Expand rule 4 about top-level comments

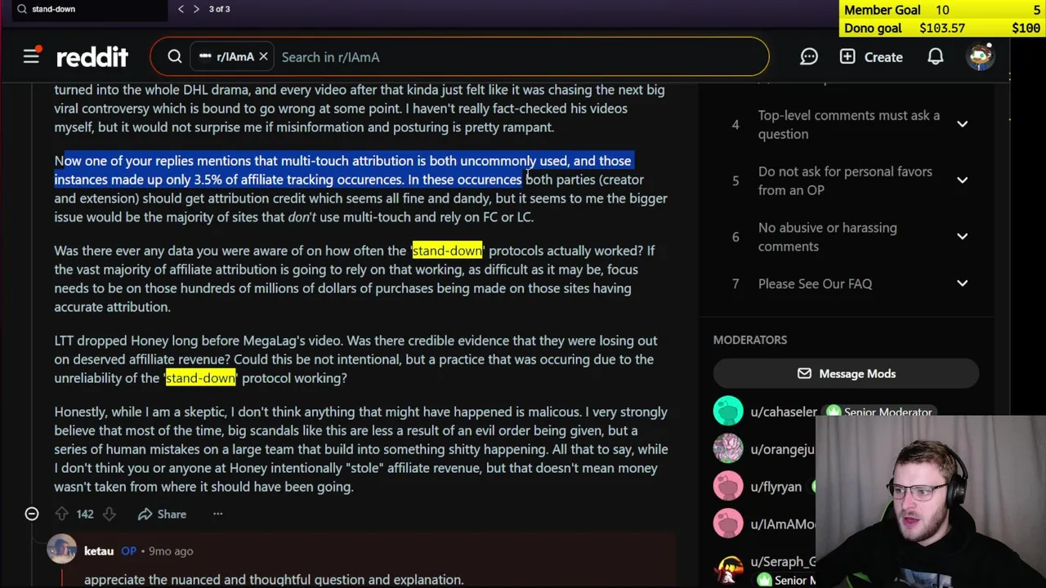pyautogui.click(x=962, y=124)
